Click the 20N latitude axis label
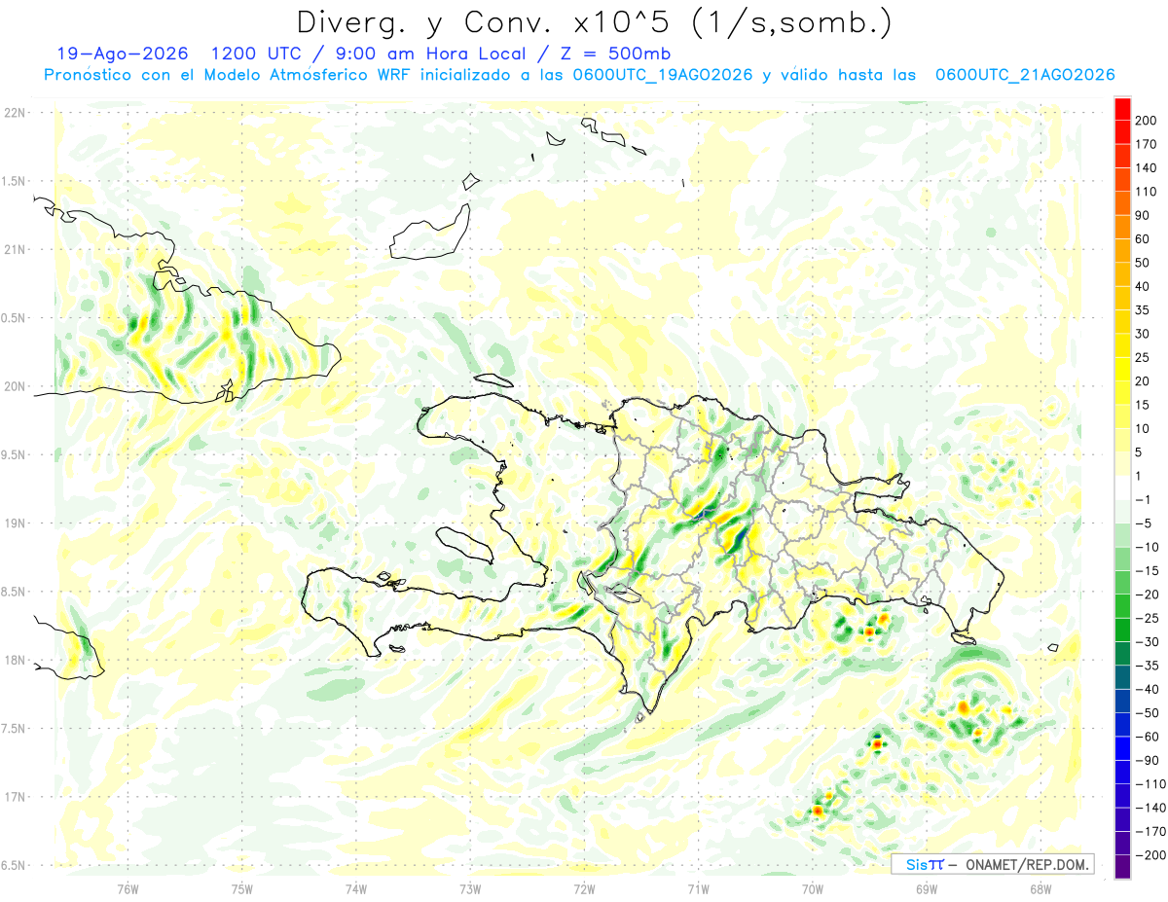Screen dimensions: 1168x902 [x=15, y=386]
